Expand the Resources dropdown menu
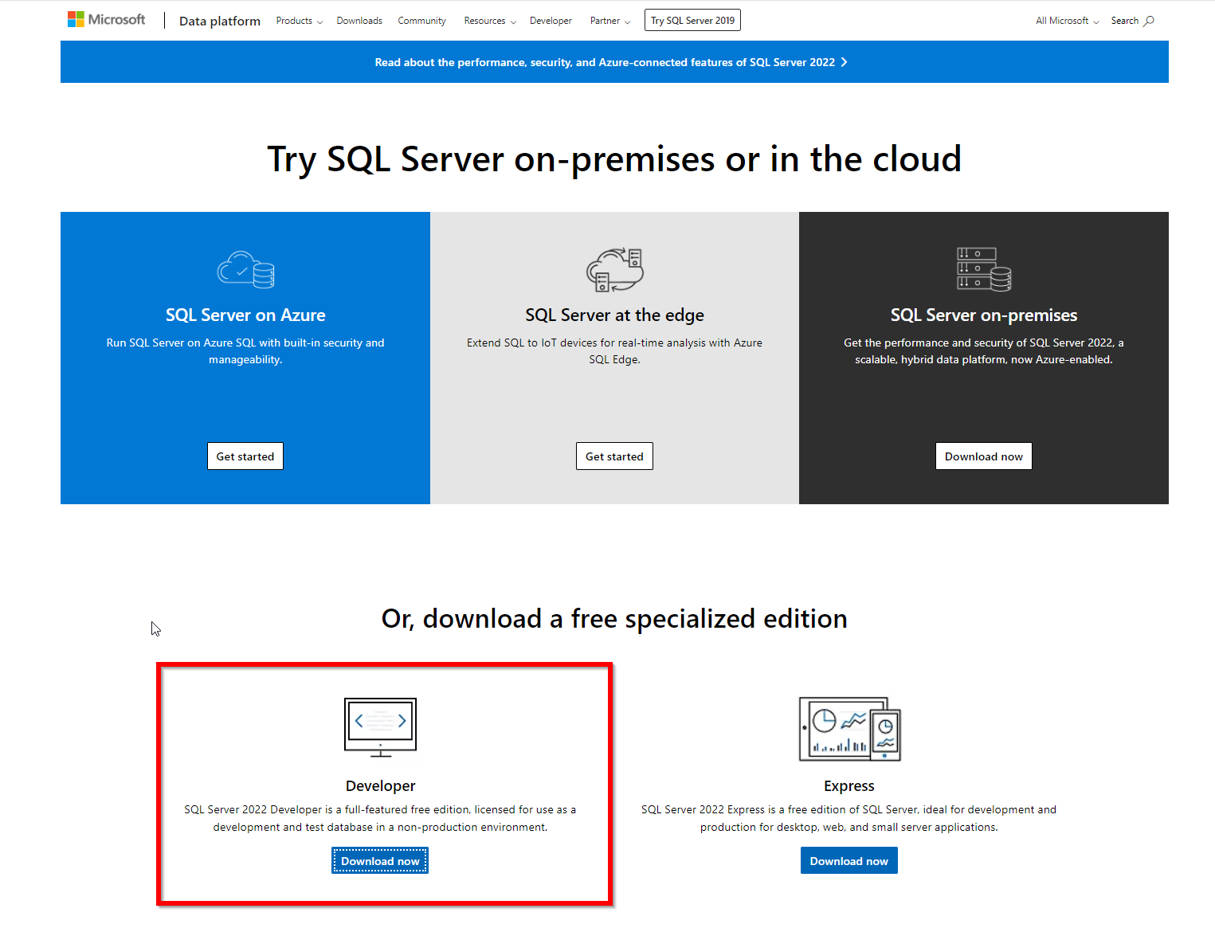The width and height of the screenshot is (1215, 928). [x=490, y=21]
